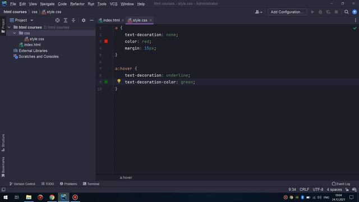Collapse the css folder arrow

click(x=15, y=33)
